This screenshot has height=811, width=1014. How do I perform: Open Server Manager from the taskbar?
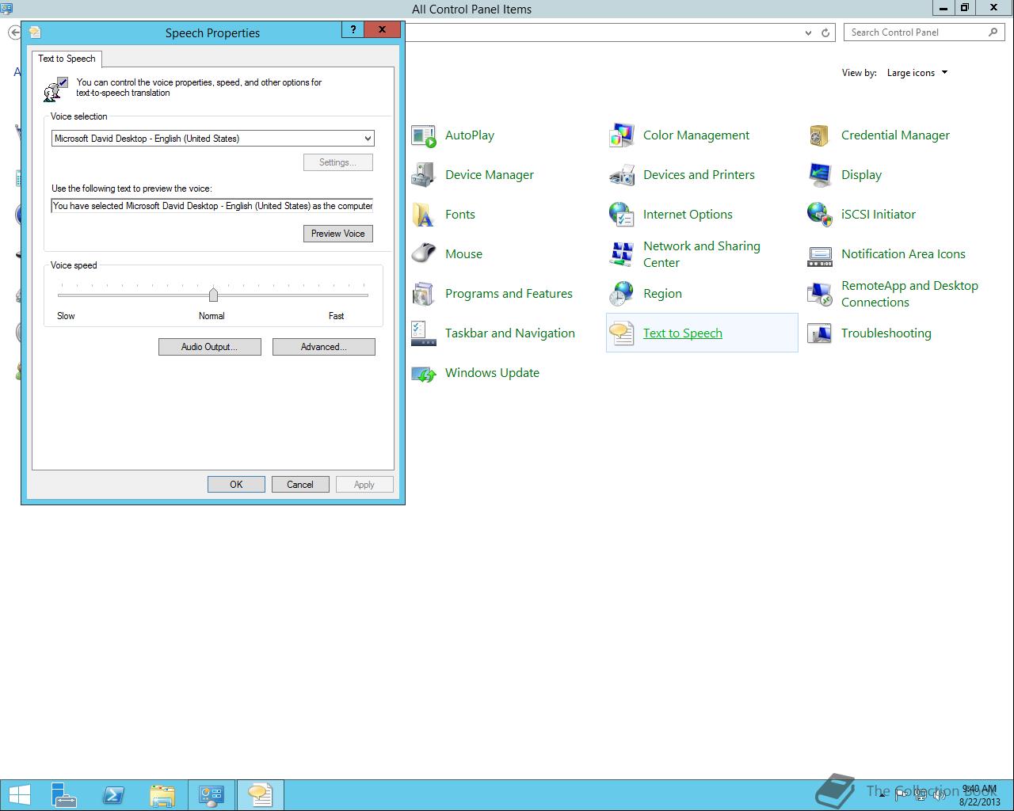[64, 795]
